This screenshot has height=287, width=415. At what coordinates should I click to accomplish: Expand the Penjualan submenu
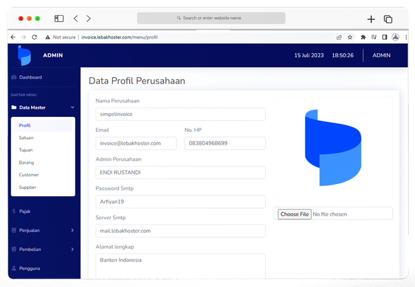[x=72, y=231]
